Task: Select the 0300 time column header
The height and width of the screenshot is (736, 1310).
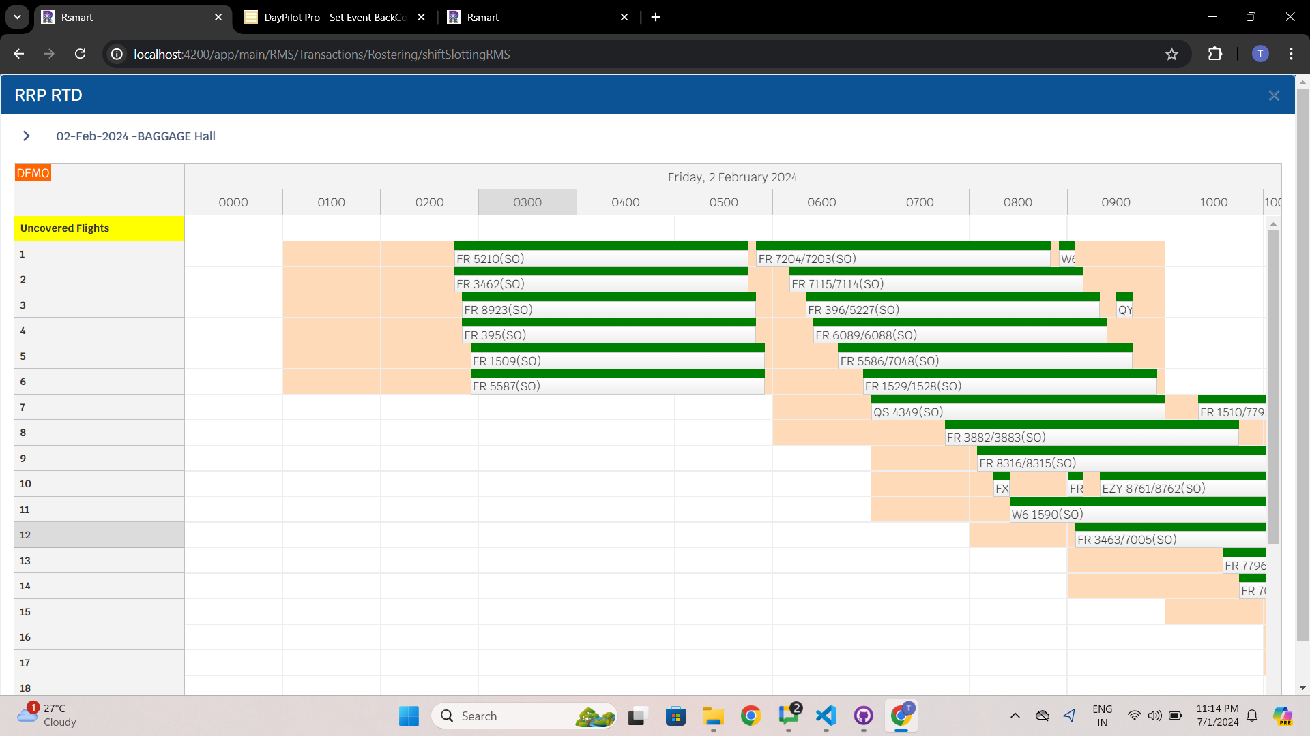Action: [527, 202]
